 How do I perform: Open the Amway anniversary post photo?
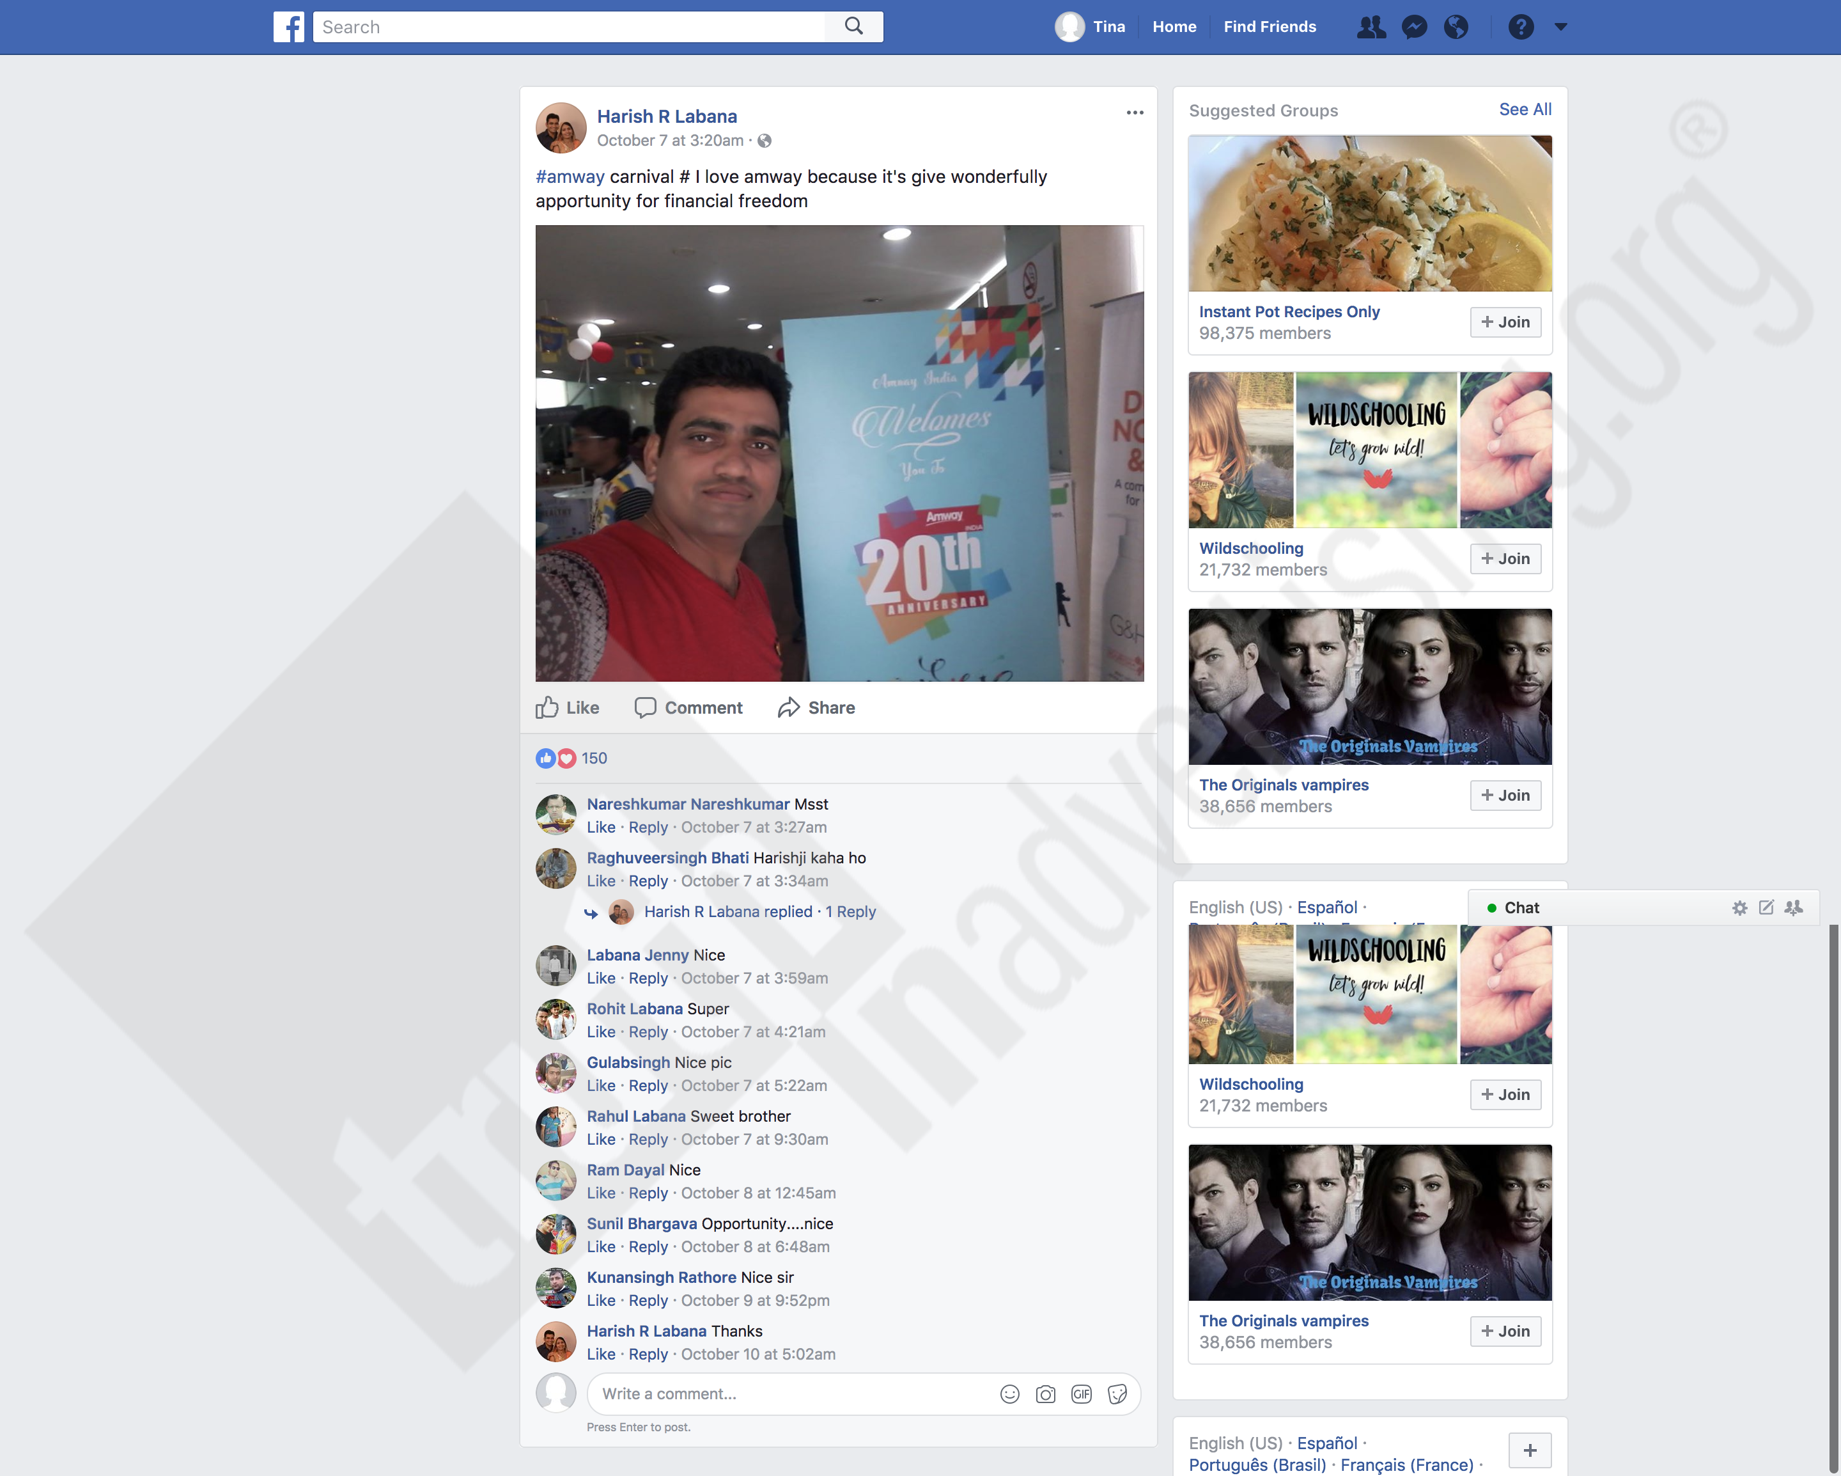(839, 453)
